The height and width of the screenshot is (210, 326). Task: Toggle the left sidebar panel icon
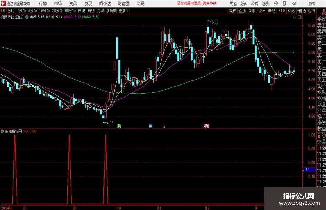pos(3,11)
